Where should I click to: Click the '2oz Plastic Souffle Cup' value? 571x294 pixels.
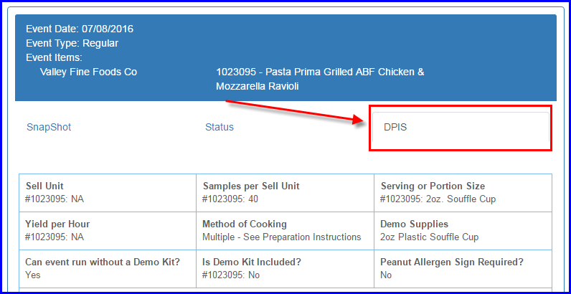pyautogui.click(x=428, y=237)
